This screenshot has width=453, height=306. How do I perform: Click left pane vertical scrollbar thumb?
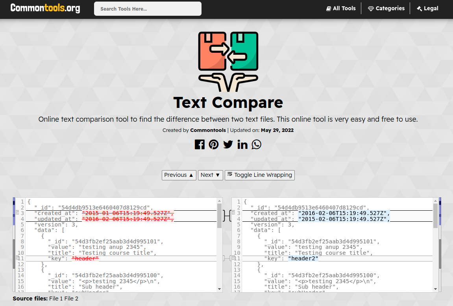point(219,215)
